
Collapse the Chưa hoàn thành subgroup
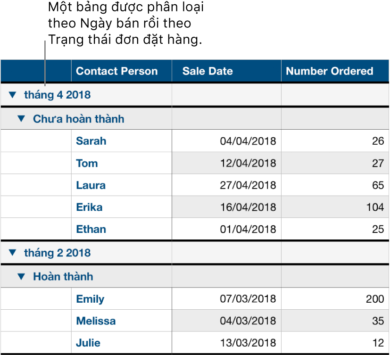click(x=21, y=118)
